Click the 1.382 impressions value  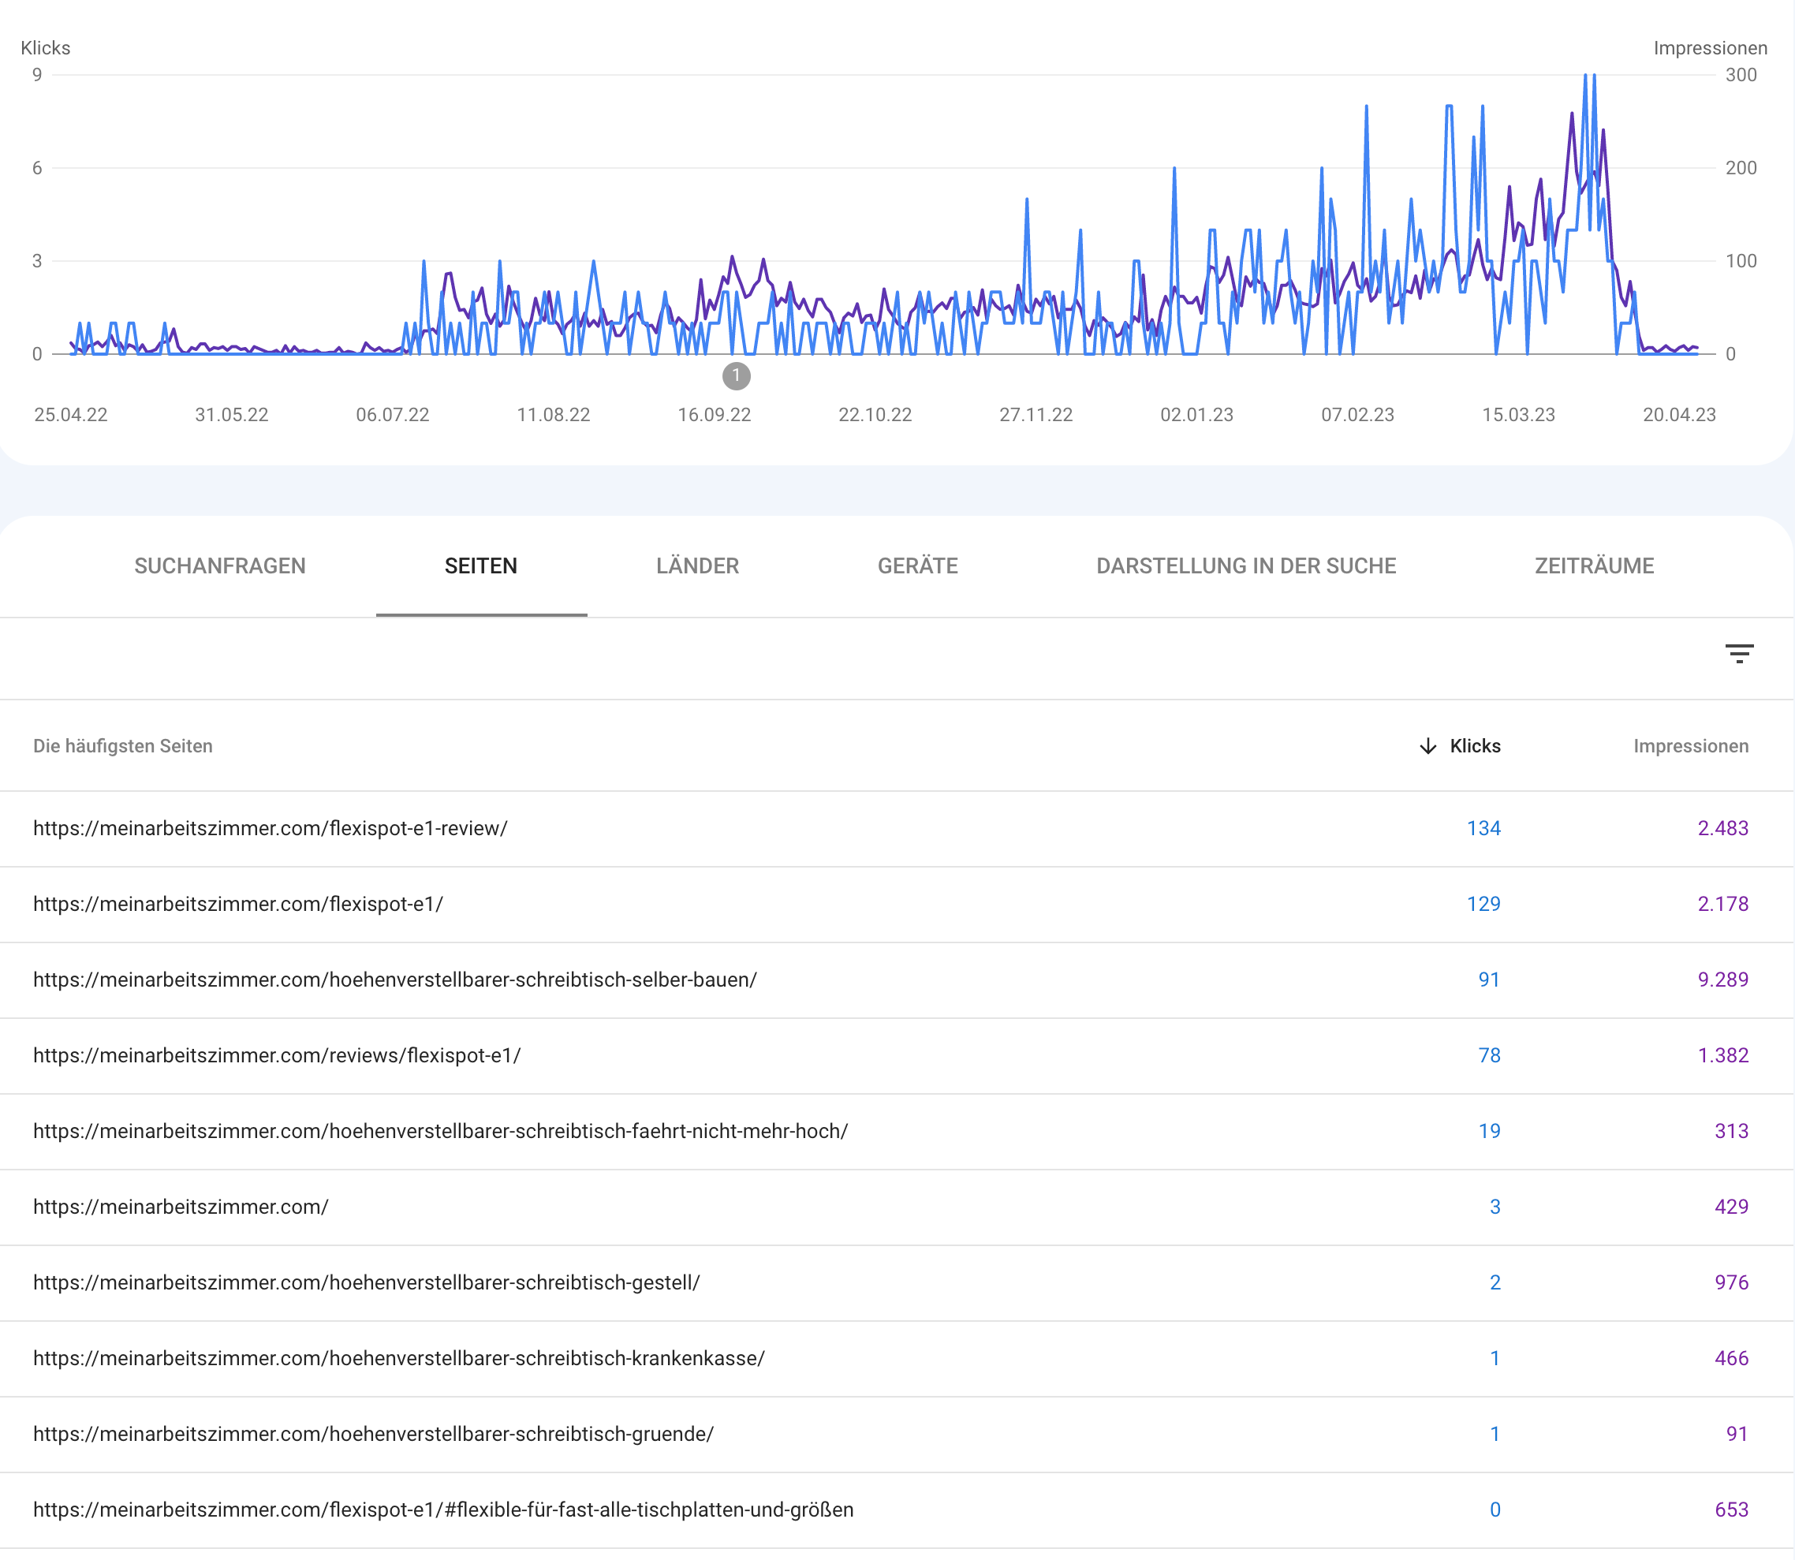[1722, 1056]
